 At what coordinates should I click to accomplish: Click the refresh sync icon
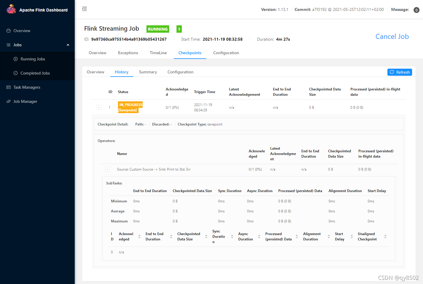point(392,72)
